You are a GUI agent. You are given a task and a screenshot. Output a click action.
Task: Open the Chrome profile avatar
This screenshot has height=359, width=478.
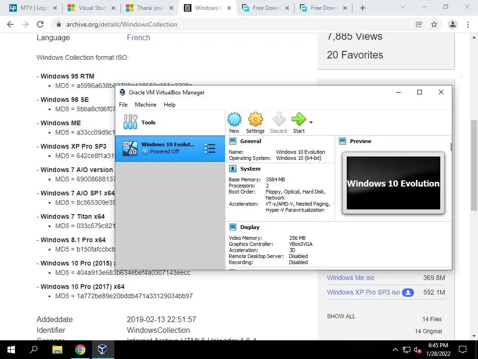click(453, 24)
